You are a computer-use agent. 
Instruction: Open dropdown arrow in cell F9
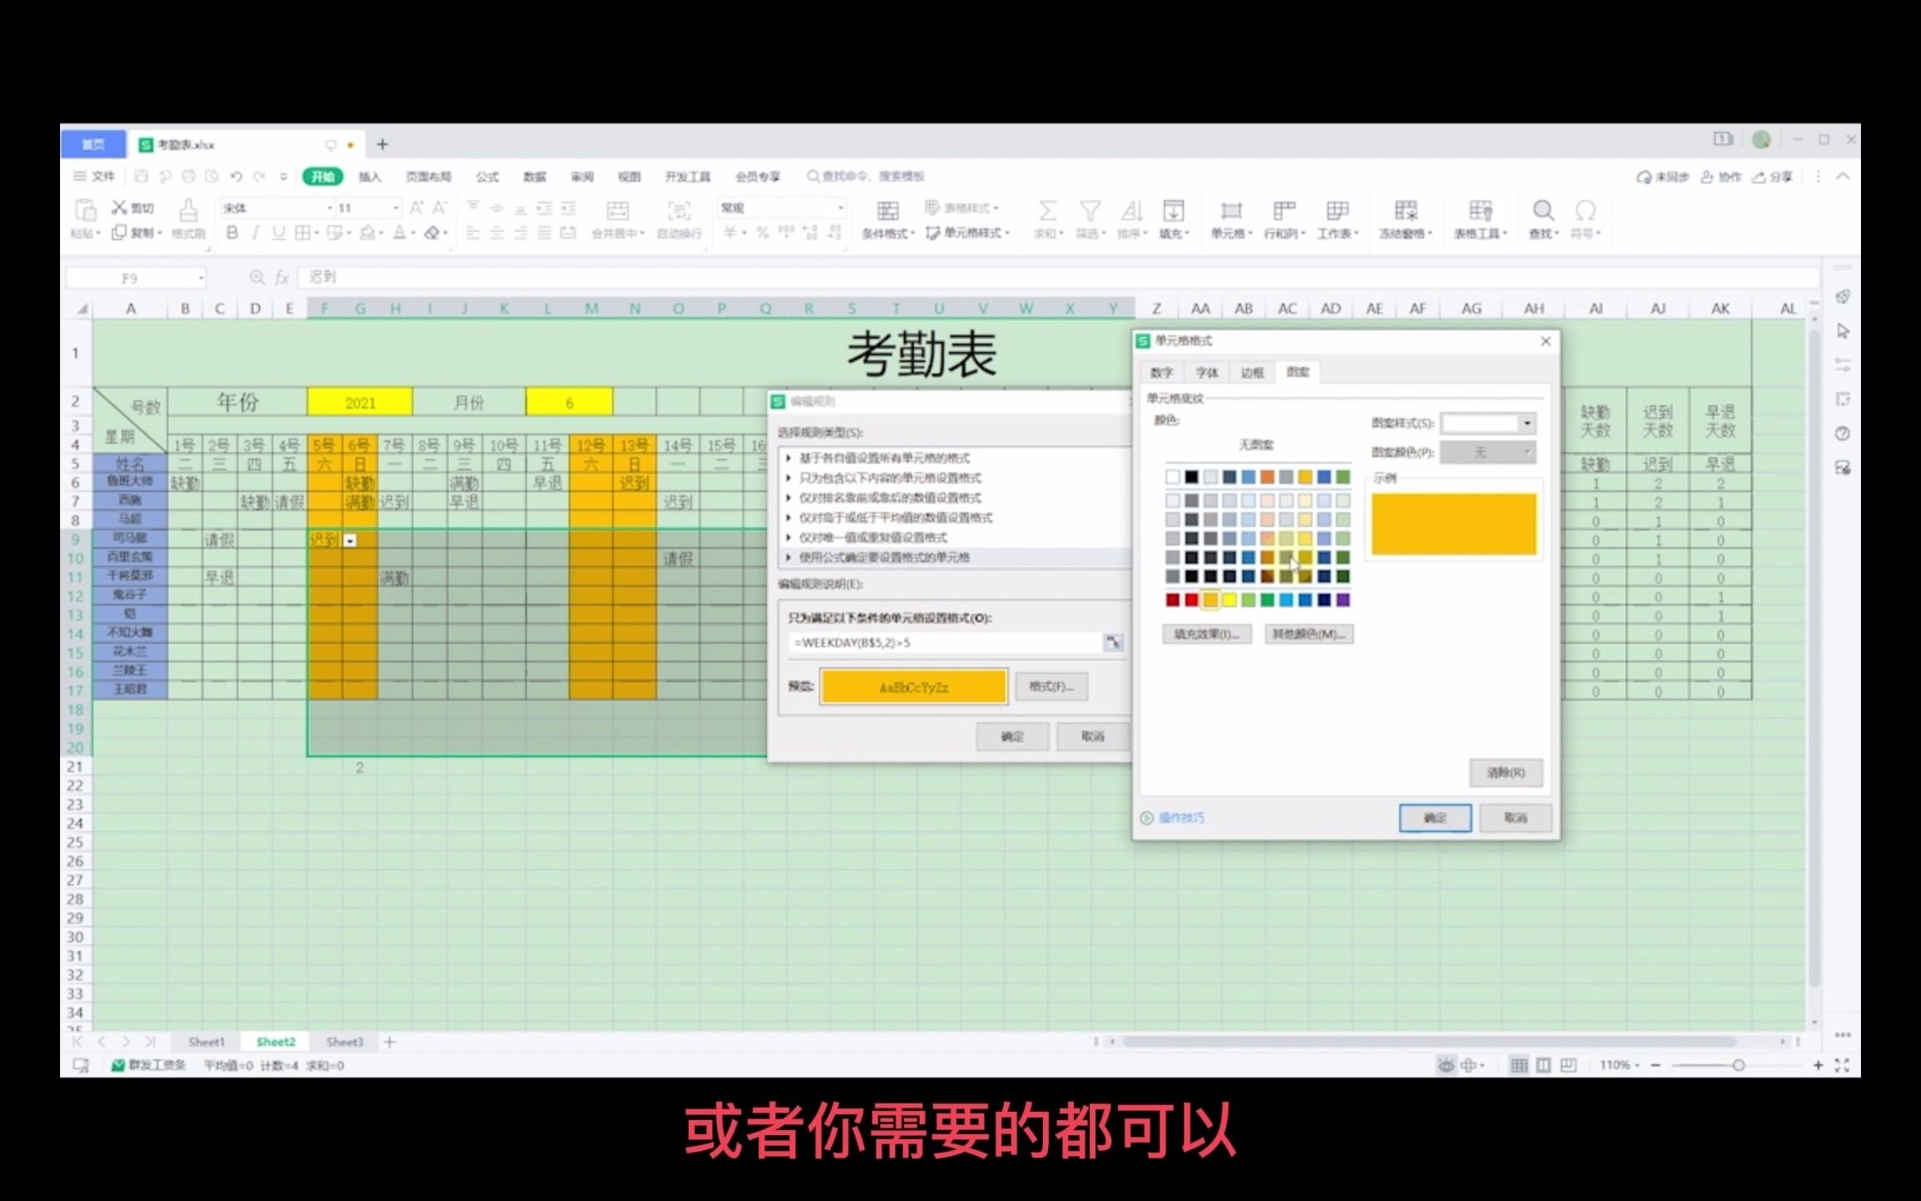click(x=351, y=540)
